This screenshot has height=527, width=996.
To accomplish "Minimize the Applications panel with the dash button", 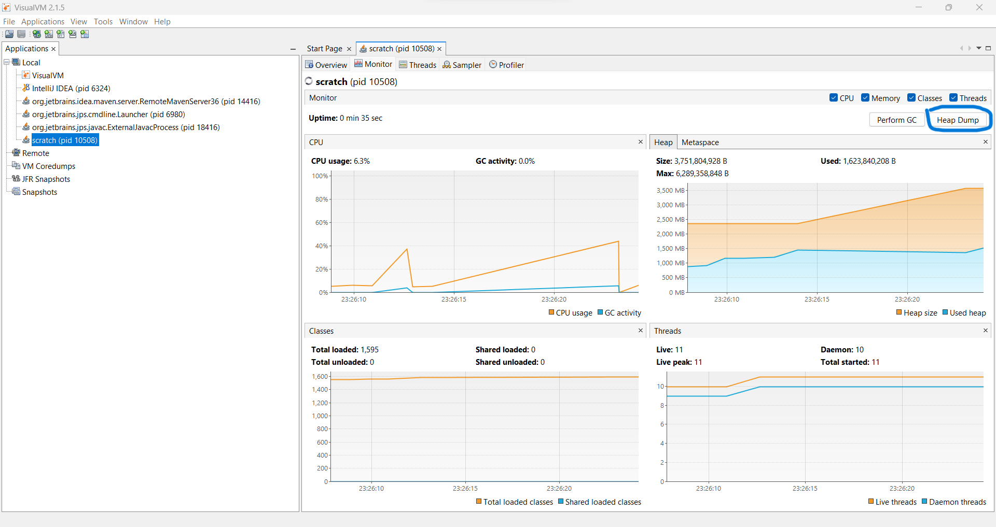I will [x=293, y=49].
